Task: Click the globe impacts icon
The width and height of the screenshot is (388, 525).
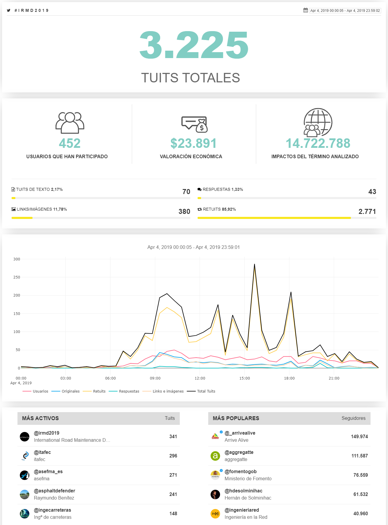Action: (318, 122)
